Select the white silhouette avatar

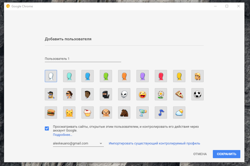[51, 76]
